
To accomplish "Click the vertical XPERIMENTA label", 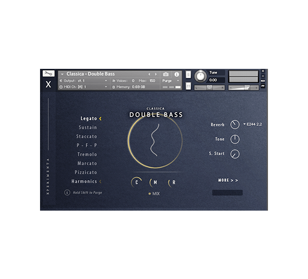I will pyautogui.click(x=48, y=177).
